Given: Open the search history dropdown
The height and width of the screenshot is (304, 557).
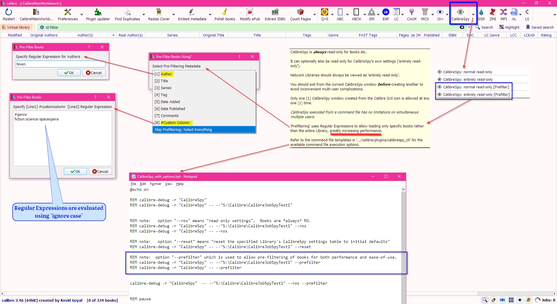Looking at the screenshot, I should click(469, 27).
